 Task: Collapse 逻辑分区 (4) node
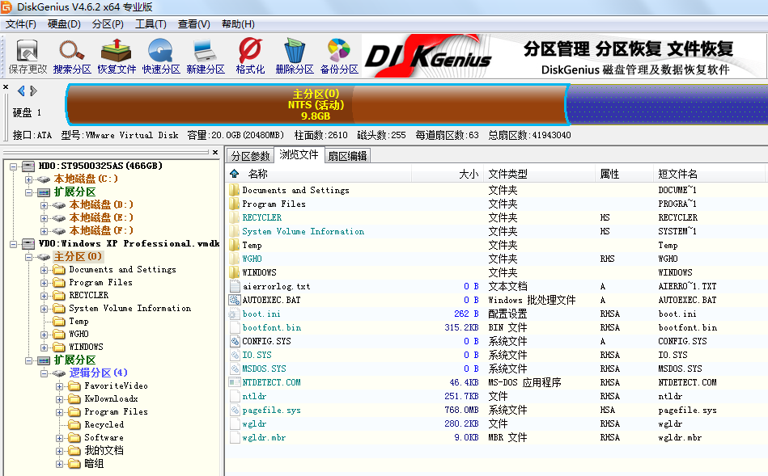(x=44, y=373)
